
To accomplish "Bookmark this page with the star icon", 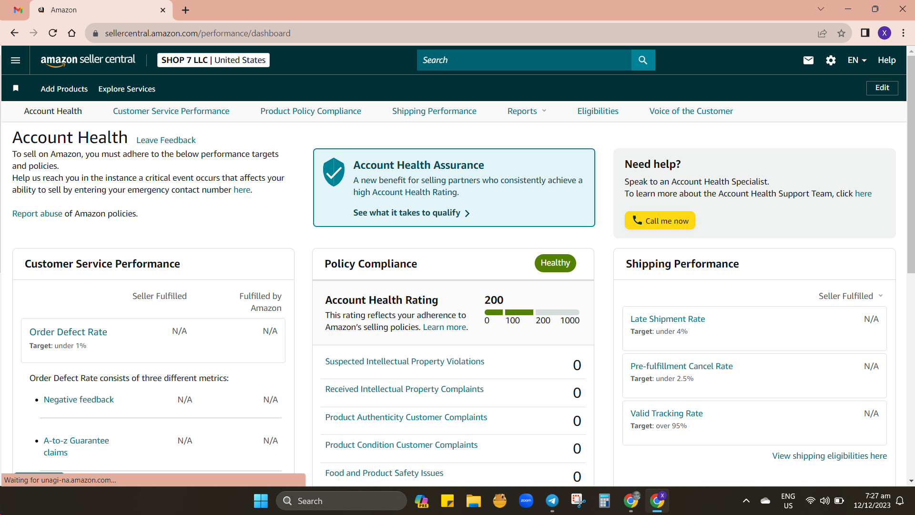I will tap(841, 33).
